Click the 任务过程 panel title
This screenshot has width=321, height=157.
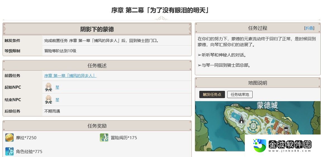[258, 28]
